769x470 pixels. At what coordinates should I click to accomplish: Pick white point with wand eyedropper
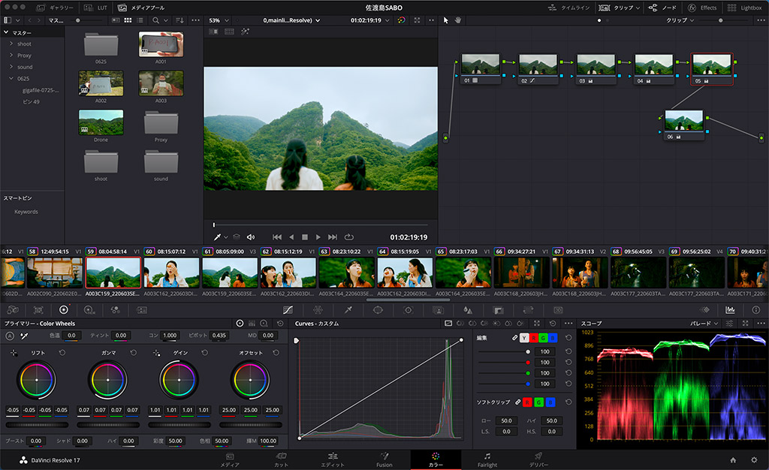pyautogui.click(x=23, y=336)
